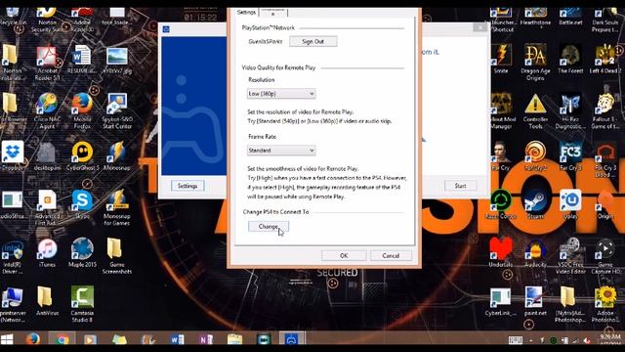625x352 pixels.
Task: Open the Fallout 3 desktop icon
Action: click(605, 110)
